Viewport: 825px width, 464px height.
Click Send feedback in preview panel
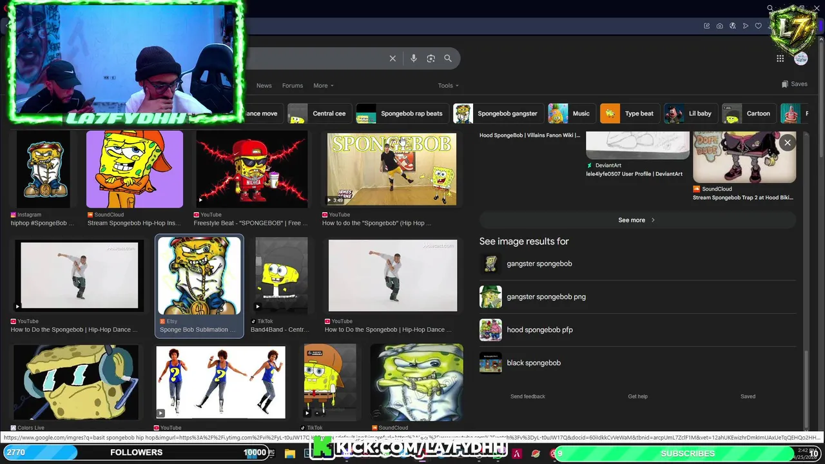pyautogui.click(x=528, y=396)
